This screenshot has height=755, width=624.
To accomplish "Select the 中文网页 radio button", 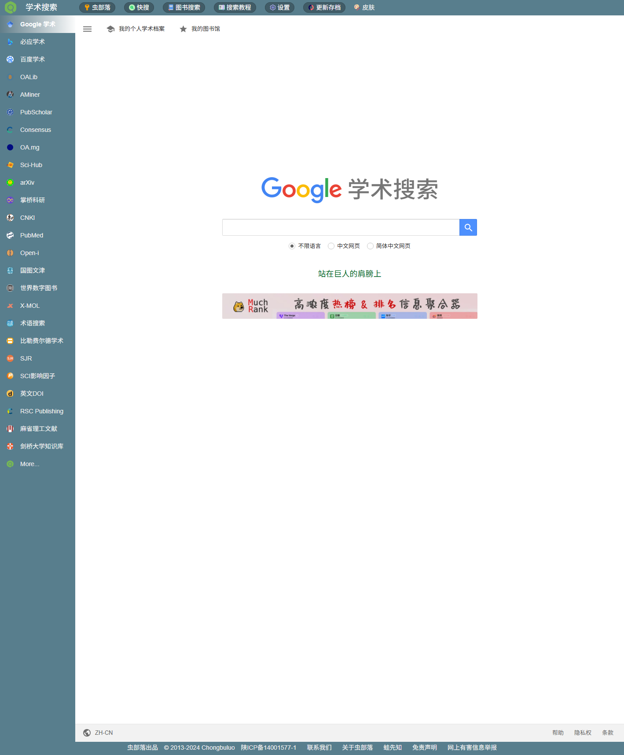I will [331, 246].
